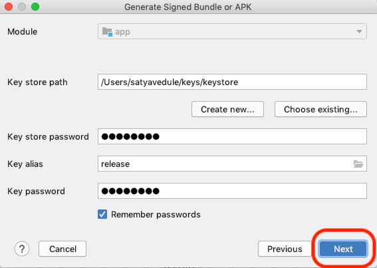The image size is (377, 268).
Task: Cancel the signing dialog
Action: (63, 249)
